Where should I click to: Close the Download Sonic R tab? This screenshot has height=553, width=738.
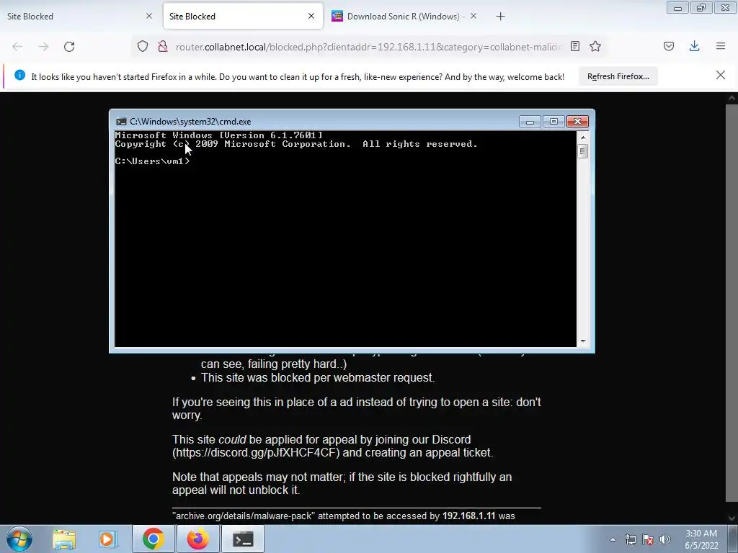[x=474, y=16]
